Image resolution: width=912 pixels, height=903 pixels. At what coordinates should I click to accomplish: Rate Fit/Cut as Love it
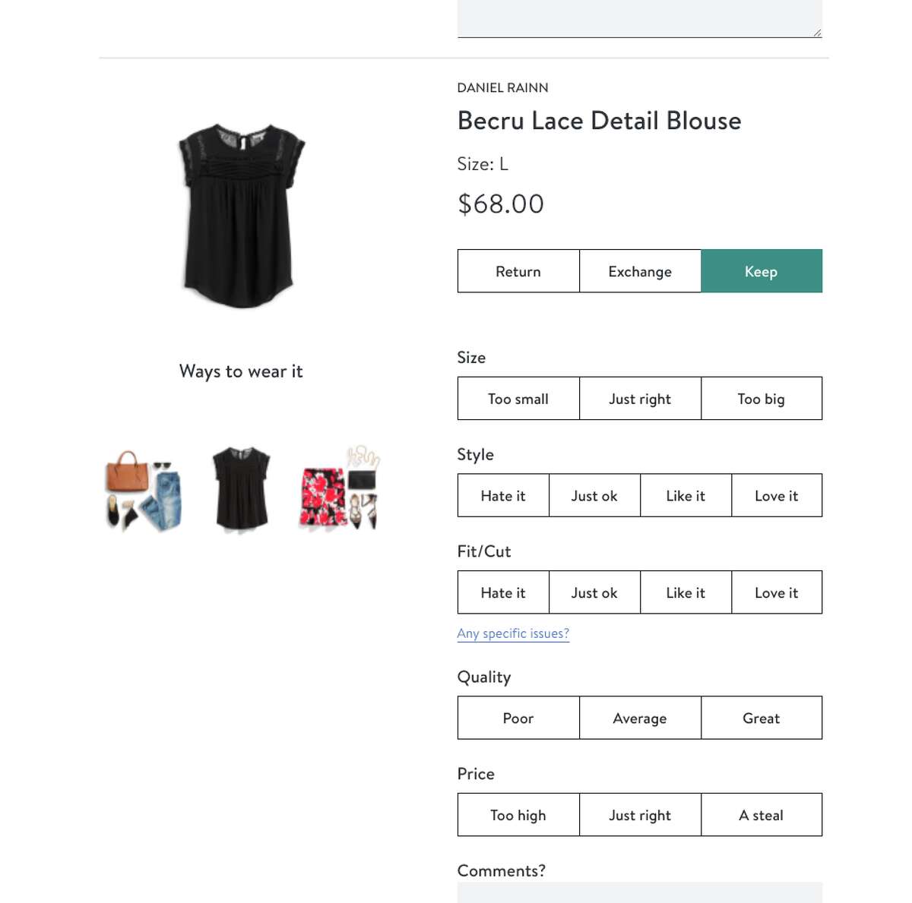[x=777, y=592]
